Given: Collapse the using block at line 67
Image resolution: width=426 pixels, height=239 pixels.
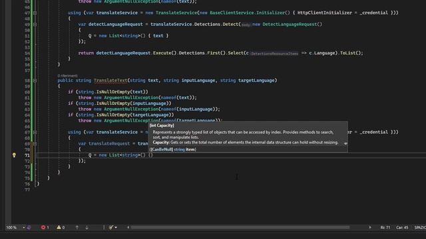Looking at the screenshot, I should (35, 132).
